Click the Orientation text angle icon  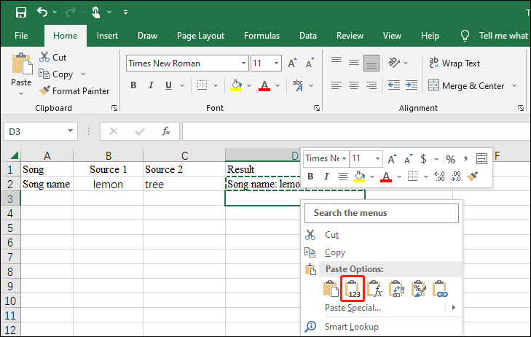[x=394, y=63]
